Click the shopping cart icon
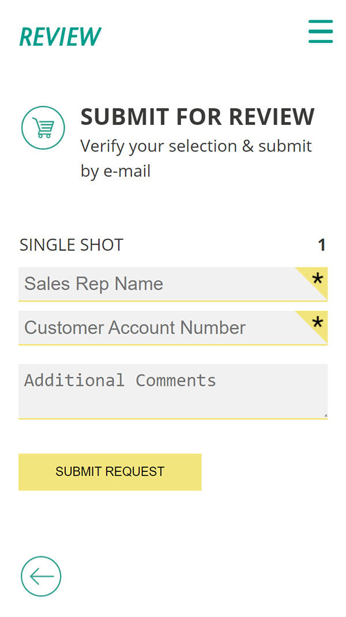 [x=43, y=127]
